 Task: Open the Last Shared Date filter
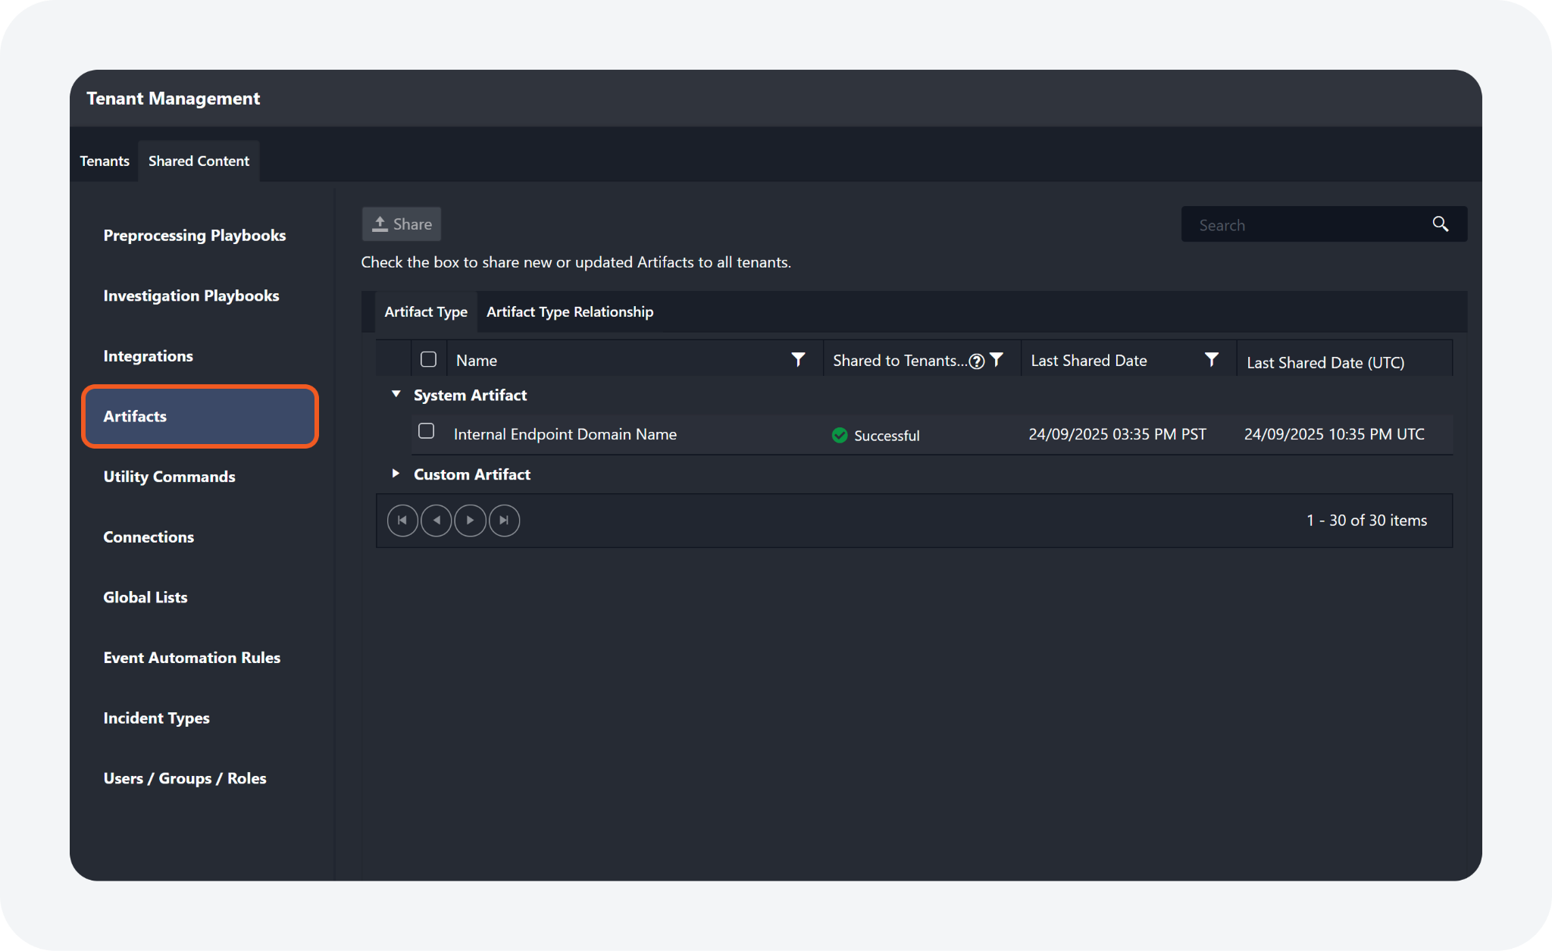1211,360
